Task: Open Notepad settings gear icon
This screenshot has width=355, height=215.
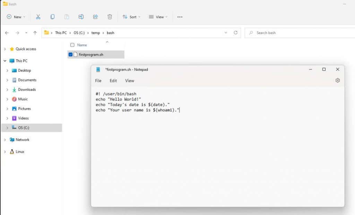Action: pos(338,80)
